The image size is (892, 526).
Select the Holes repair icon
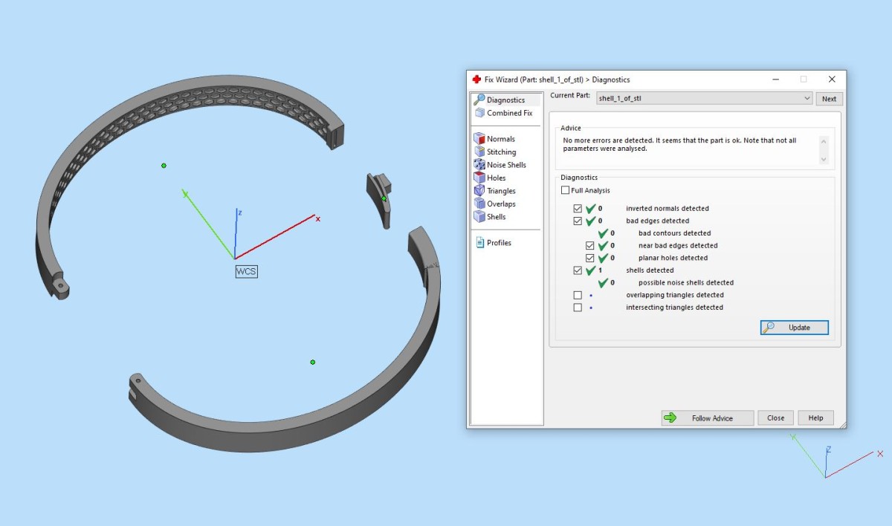point(479,178)
